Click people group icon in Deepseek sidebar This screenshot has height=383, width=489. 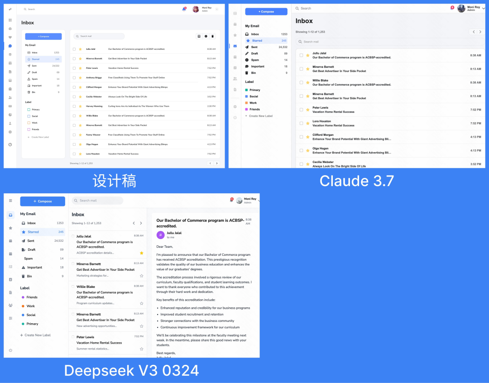click(10, 305)
